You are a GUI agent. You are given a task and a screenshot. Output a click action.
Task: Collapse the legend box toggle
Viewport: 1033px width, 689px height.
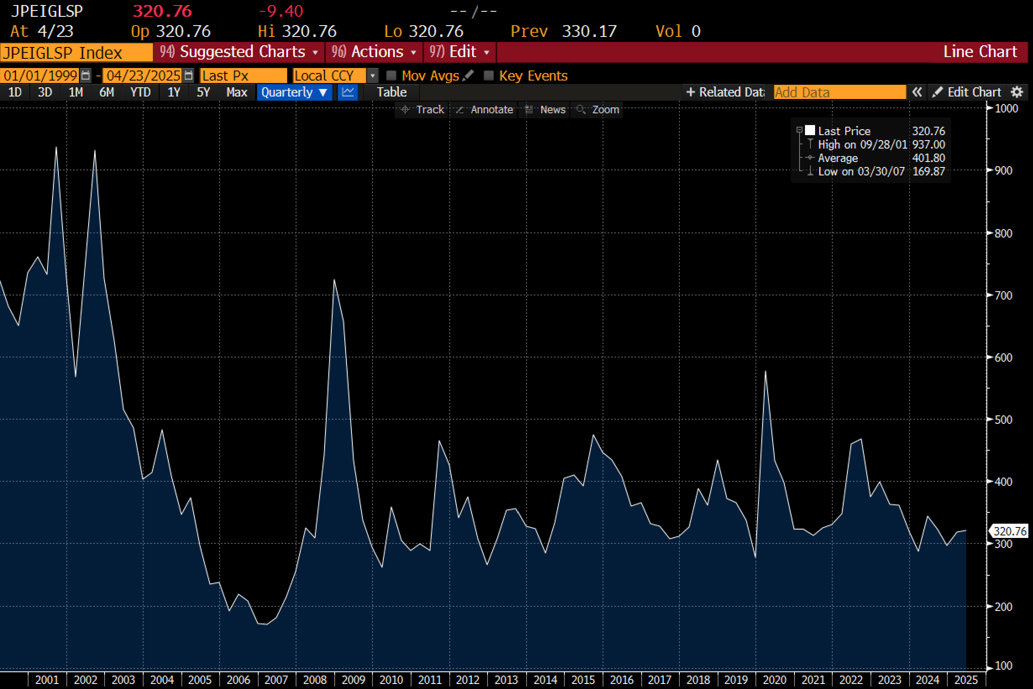coord(800,130)
